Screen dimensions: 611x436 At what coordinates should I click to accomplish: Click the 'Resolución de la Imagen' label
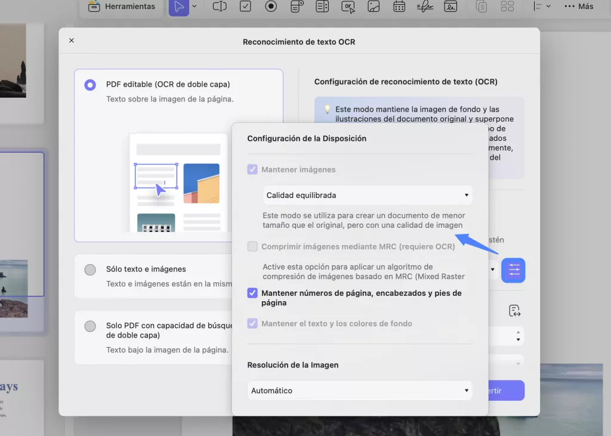pyautogui.click(x=292, y=365)
